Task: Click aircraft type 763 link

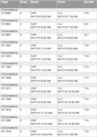Action: [87, 13]
